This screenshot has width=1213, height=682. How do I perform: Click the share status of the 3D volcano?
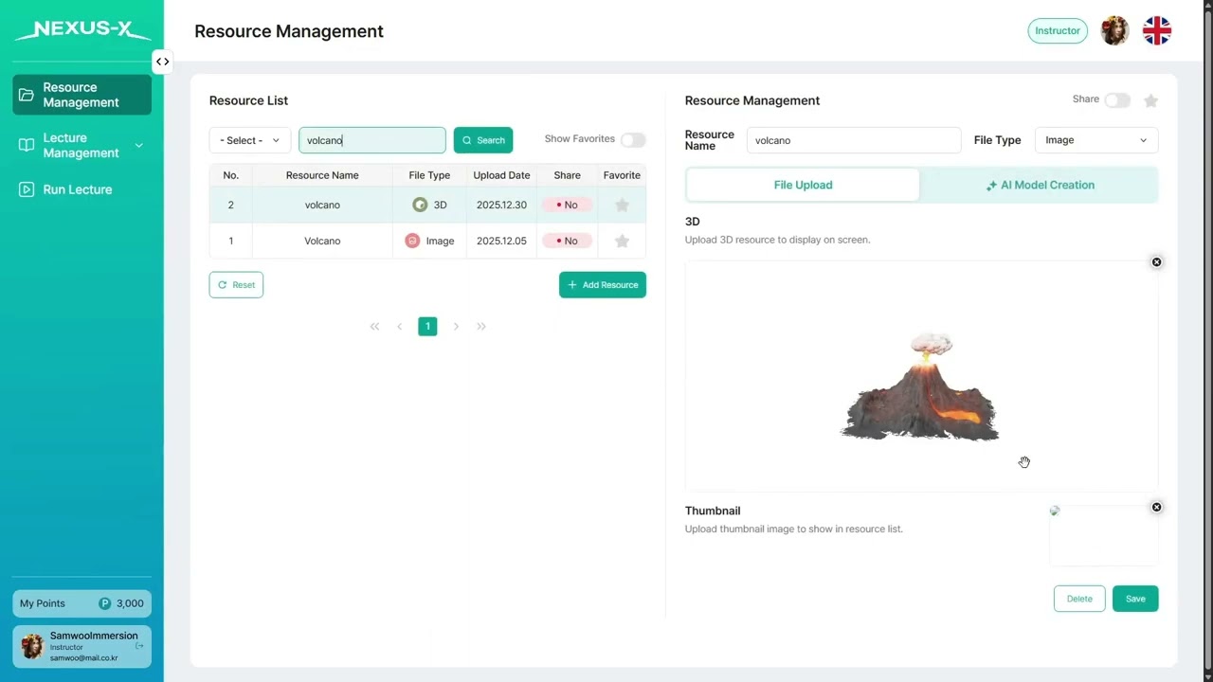pos(567,205)
